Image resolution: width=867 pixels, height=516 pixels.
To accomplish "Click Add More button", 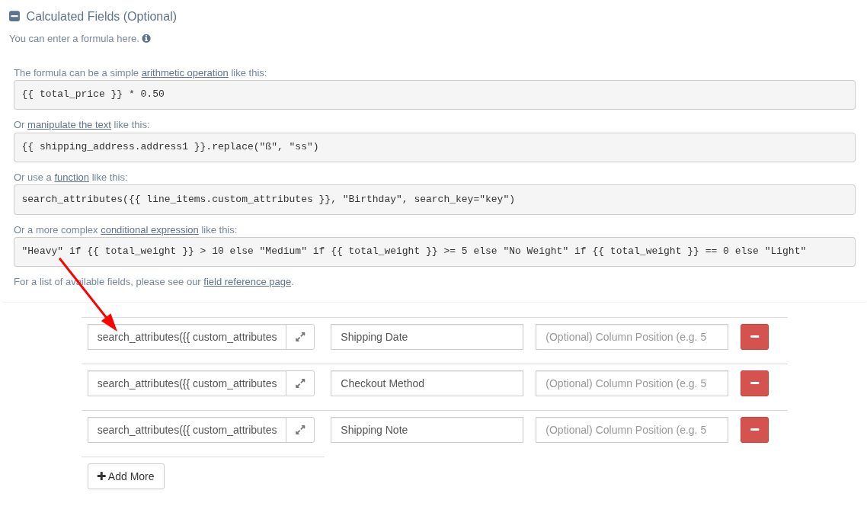I will pos(126,476).
